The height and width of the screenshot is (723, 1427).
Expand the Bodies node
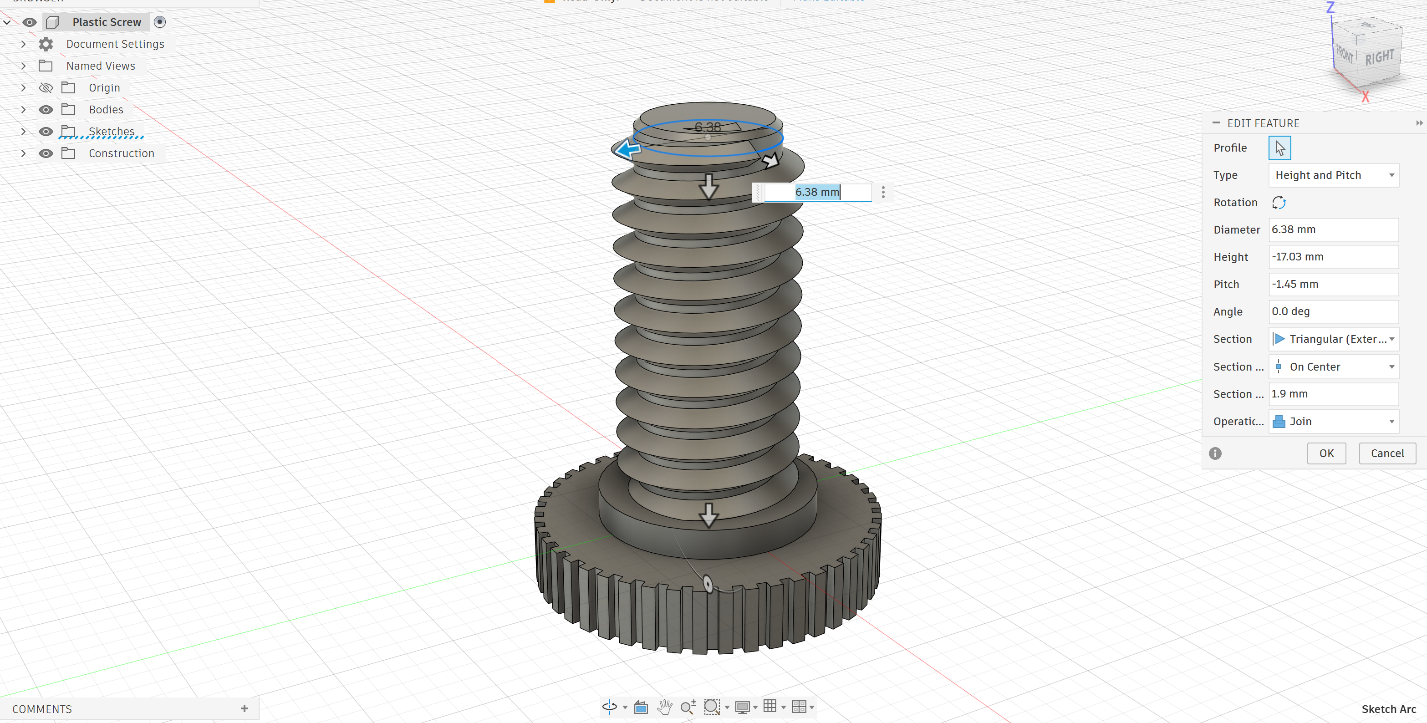(x=23, y=110)
